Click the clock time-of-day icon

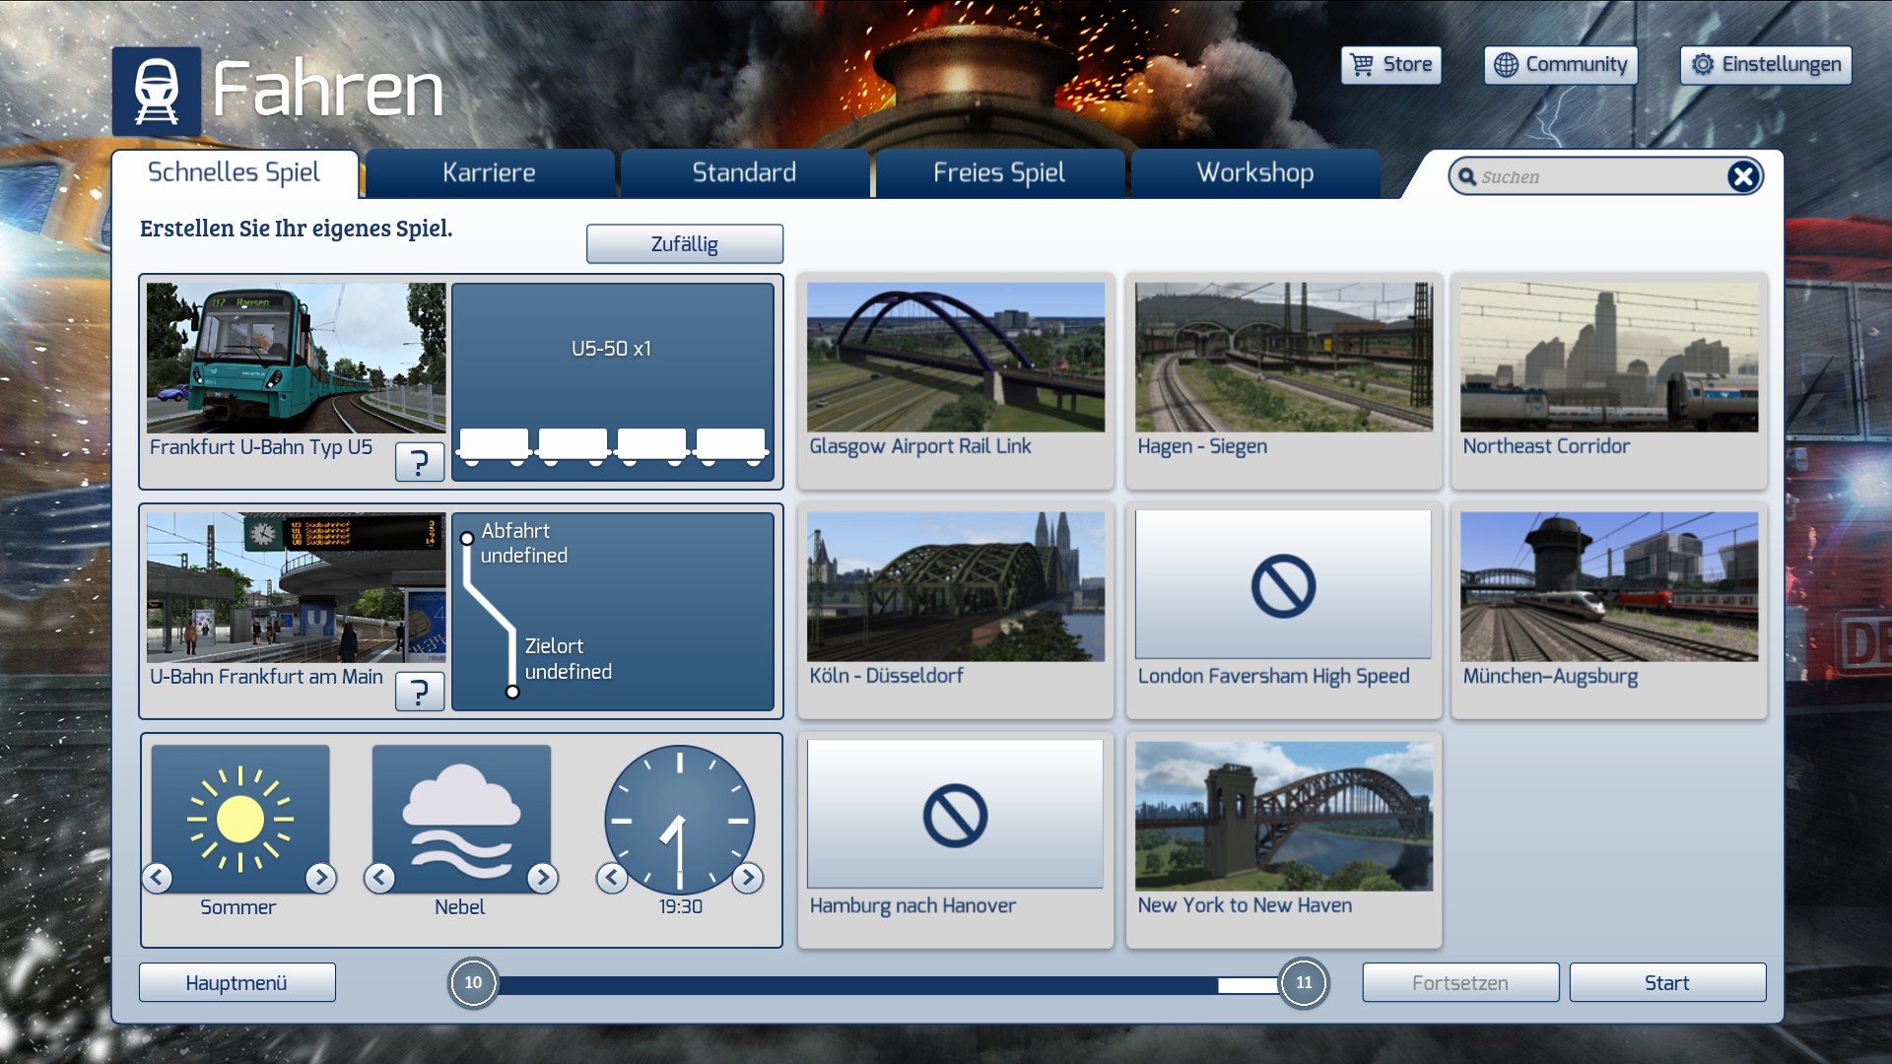[x=680, y=818]
